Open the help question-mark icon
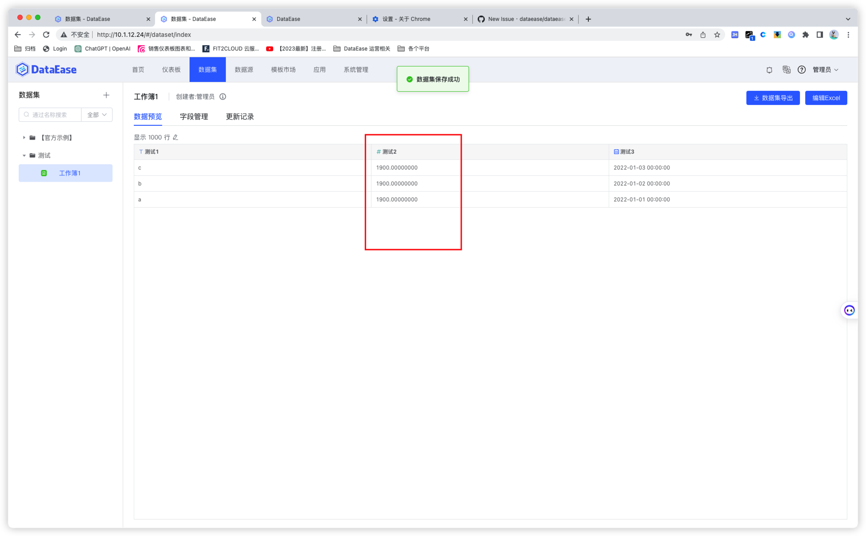 802,69
